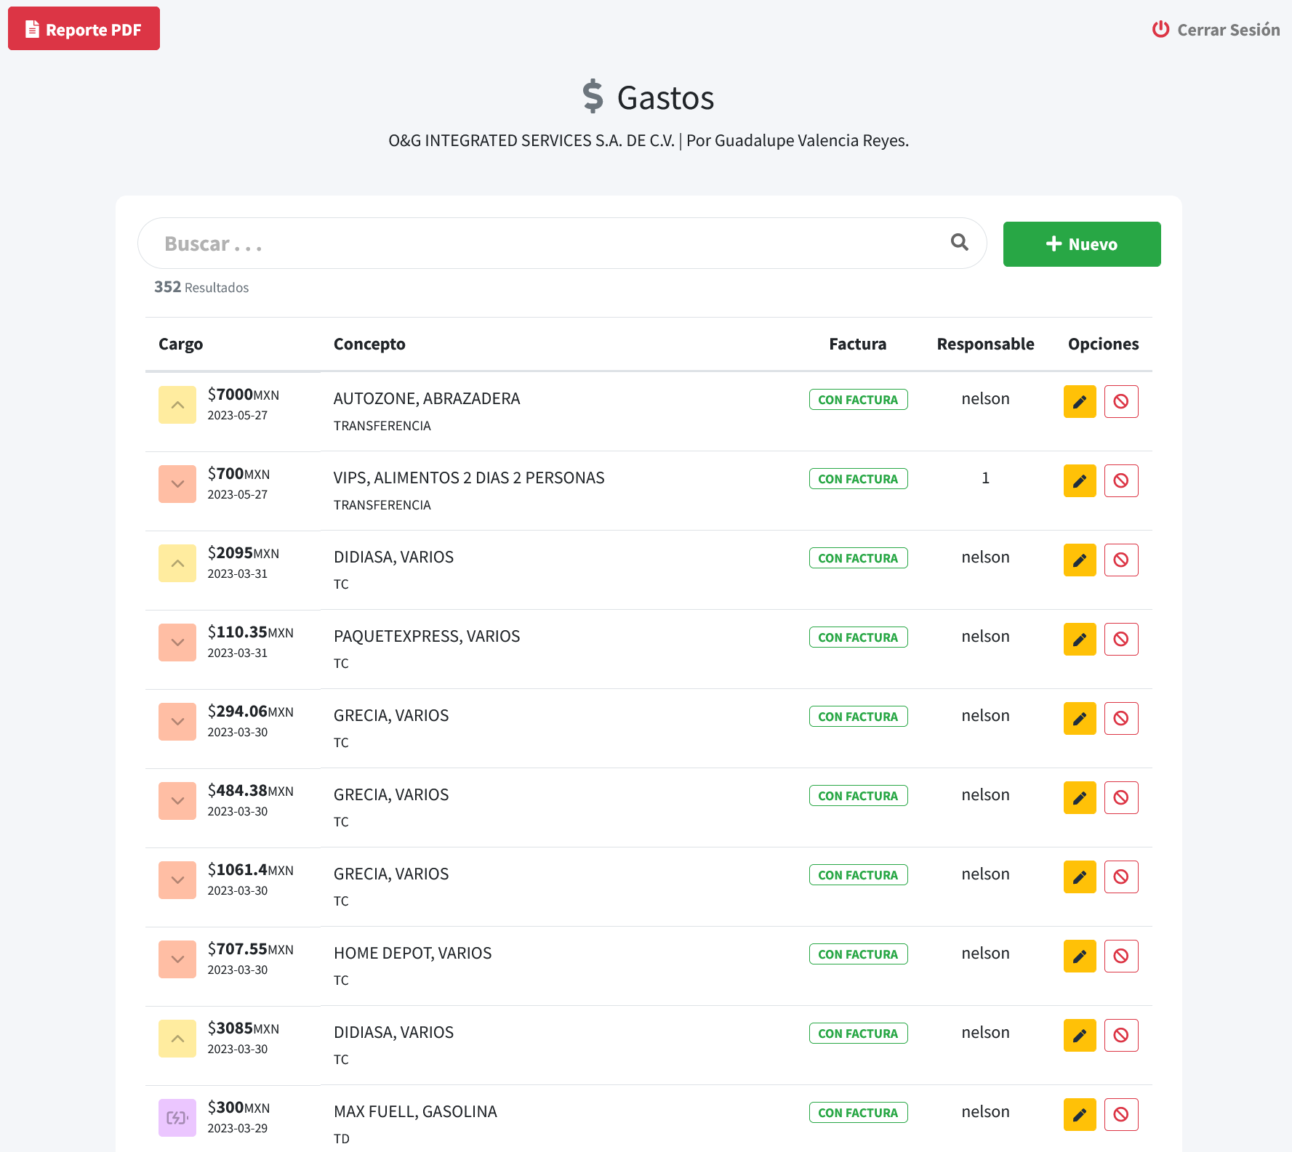Edit the AUTOZONE, ABRAZADERA expense
This screenshot has height=1152, width=1292.
(x=1079, y=401)
